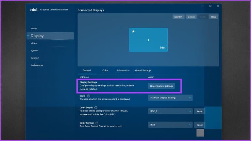Click the Scale help question mark icon
The height and width of the screenshot is (141, 251).
pyautogui.click(x=89, y=96)
